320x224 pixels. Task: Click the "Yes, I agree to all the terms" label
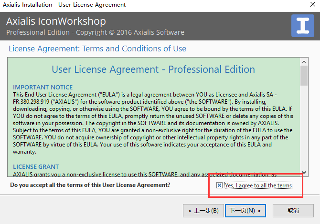[258, 185]
